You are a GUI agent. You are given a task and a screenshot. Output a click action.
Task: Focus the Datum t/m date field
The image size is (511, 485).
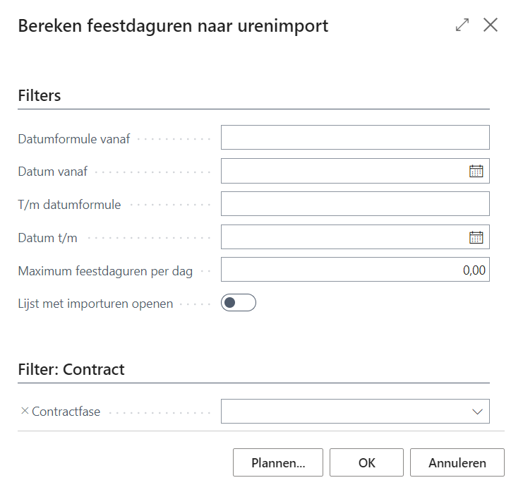coord(343,237)
